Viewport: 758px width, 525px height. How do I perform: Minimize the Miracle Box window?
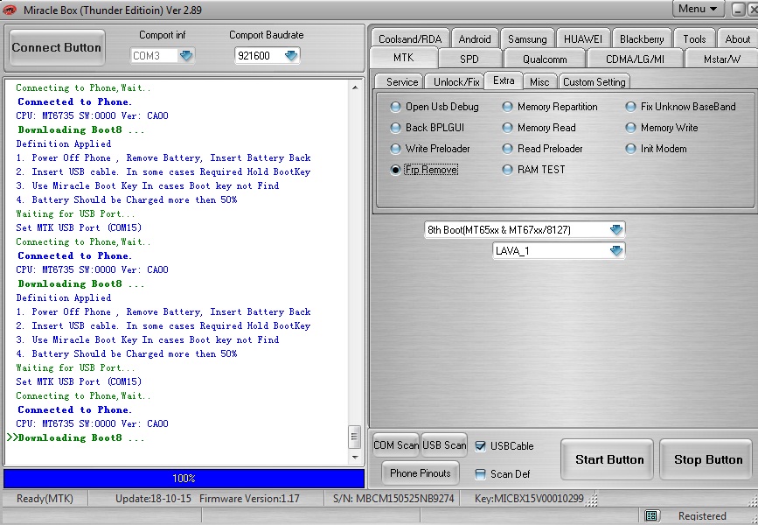point(738,10)
